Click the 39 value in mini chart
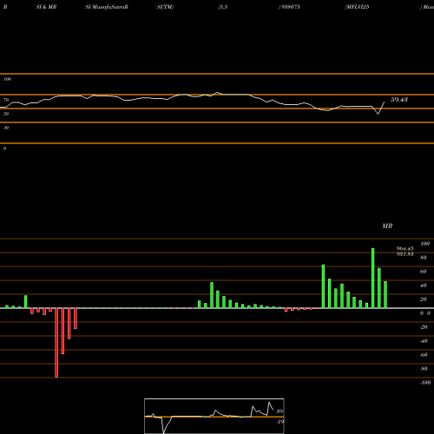The width and height of the screenshot is (434, 434). pos(279,411)
